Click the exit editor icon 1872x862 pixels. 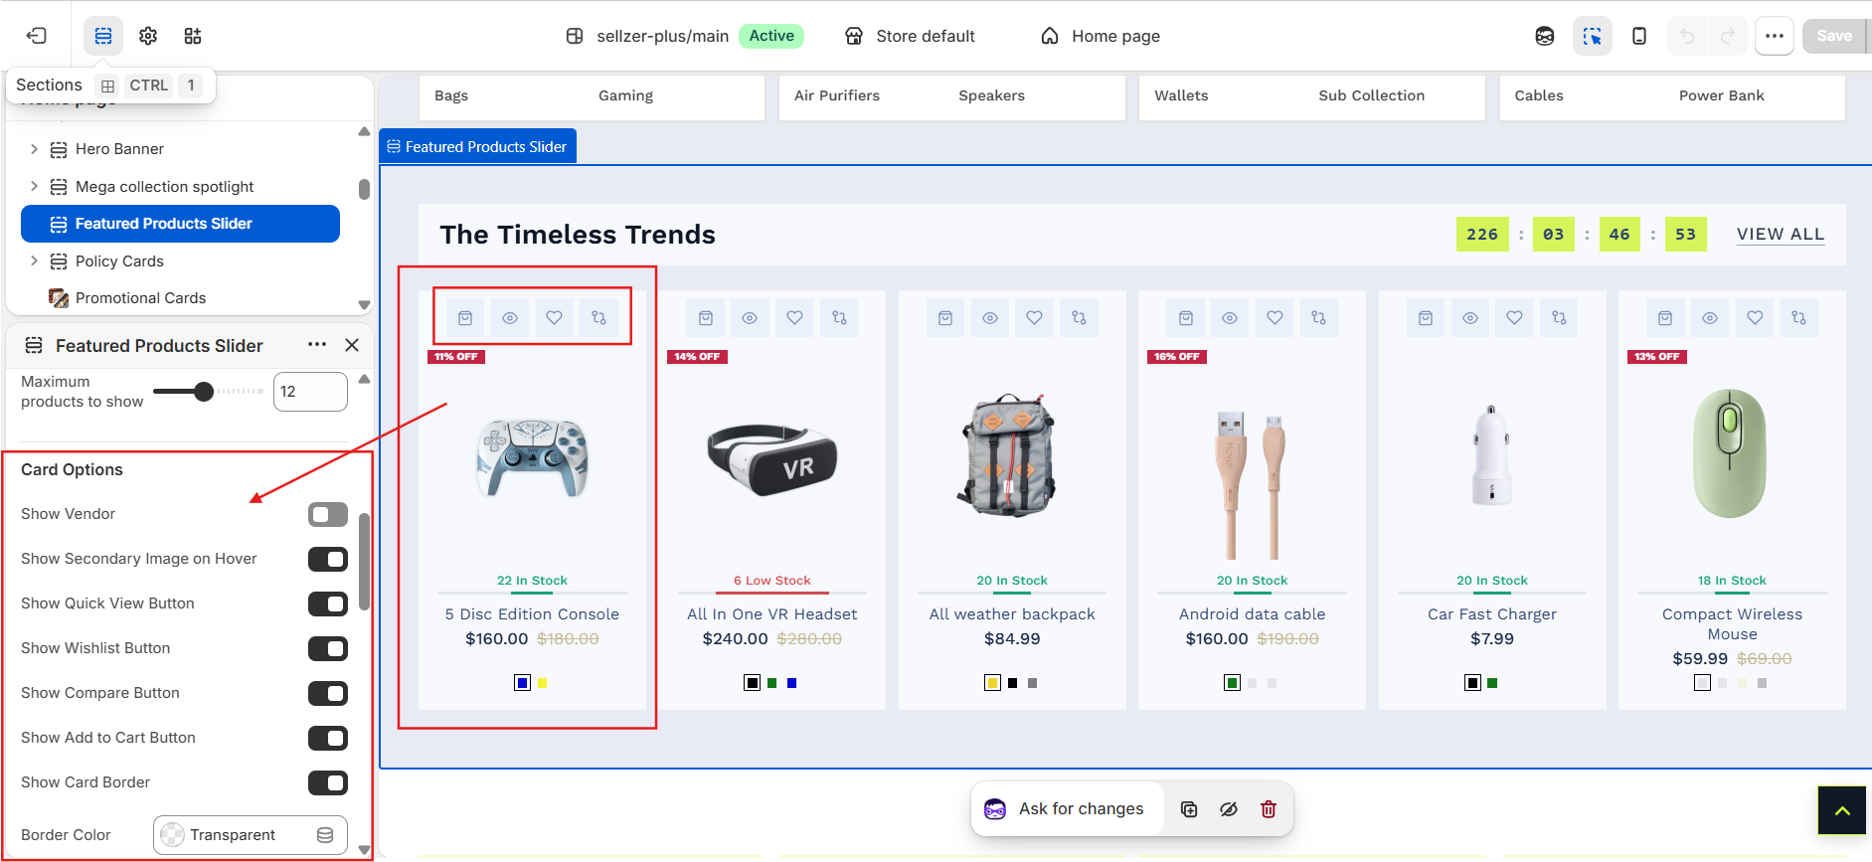coord(37,36)
